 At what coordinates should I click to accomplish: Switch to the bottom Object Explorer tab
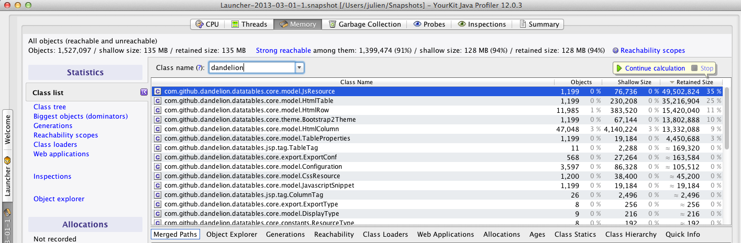point(232,234)
